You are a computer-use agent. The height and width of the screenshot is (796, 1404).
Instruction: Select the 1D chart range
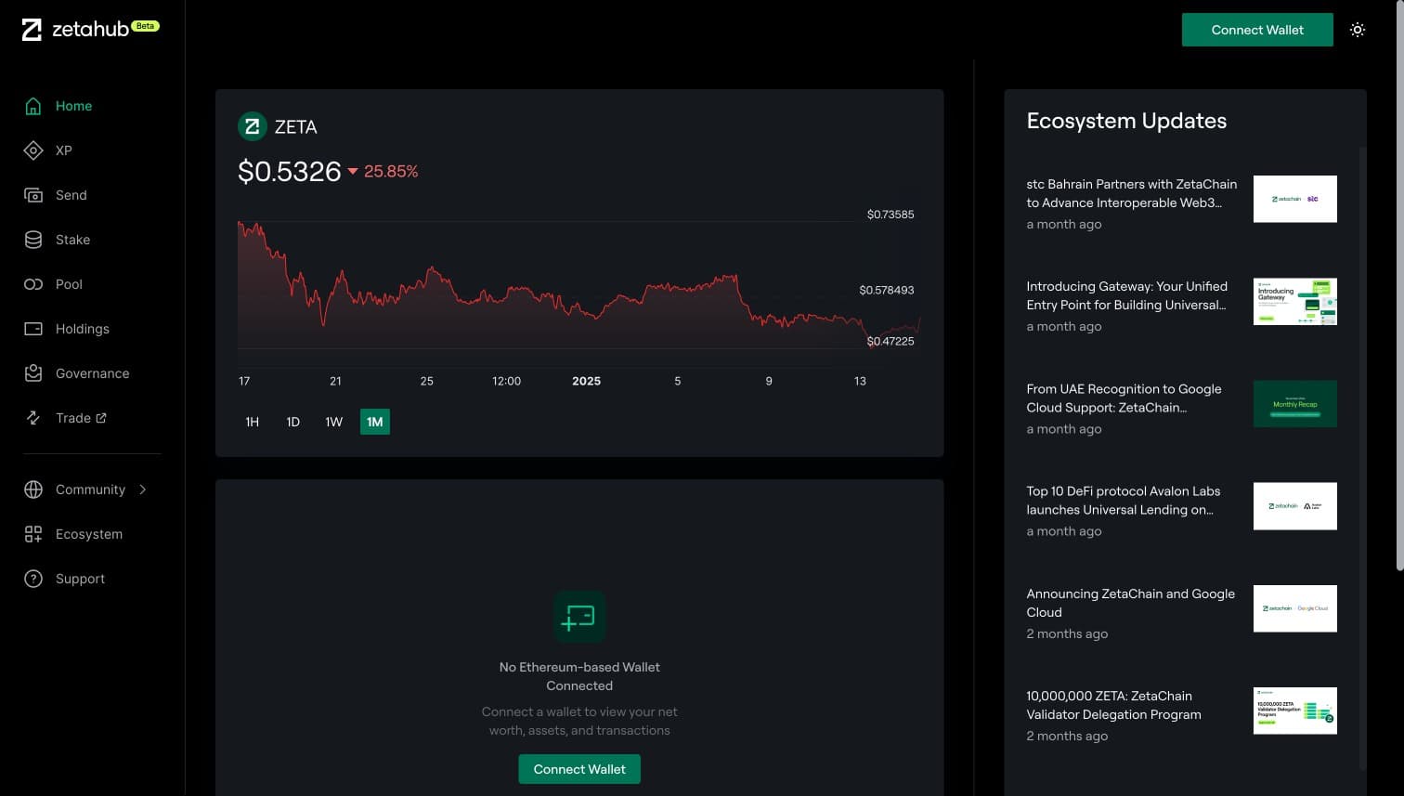[x=293, y=422]
